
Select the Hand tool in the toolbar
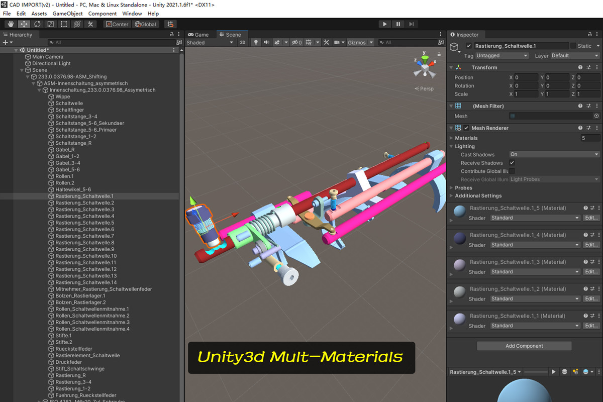click(x=11, y=24)
